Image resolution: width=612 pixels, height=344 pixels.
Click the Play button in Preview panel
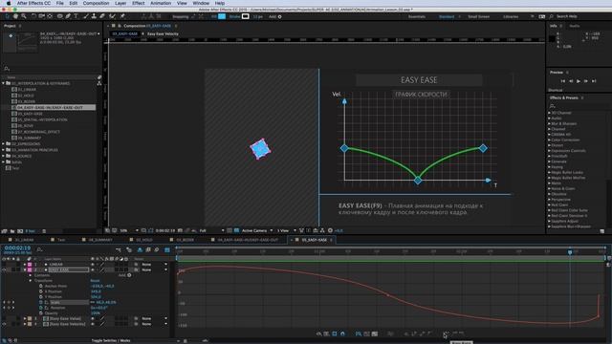click(579, 81)
